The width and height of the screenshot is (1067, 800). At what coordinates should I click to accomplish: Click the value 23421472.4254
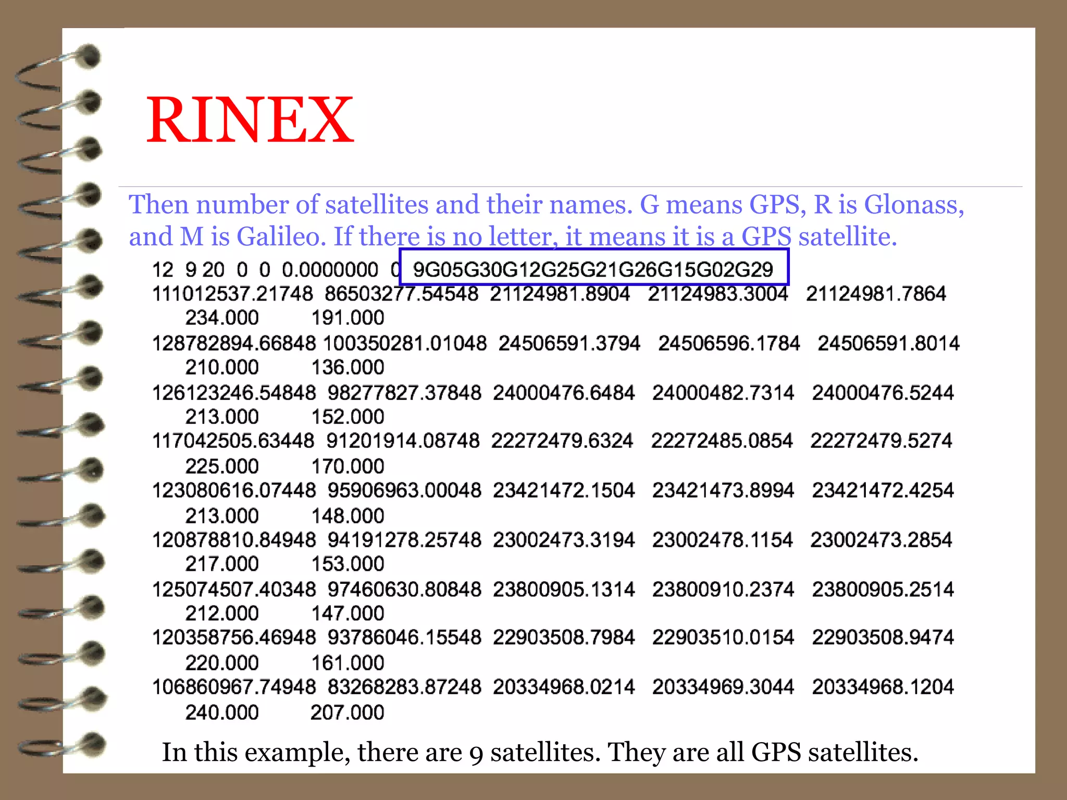click(x=883, y=491)
